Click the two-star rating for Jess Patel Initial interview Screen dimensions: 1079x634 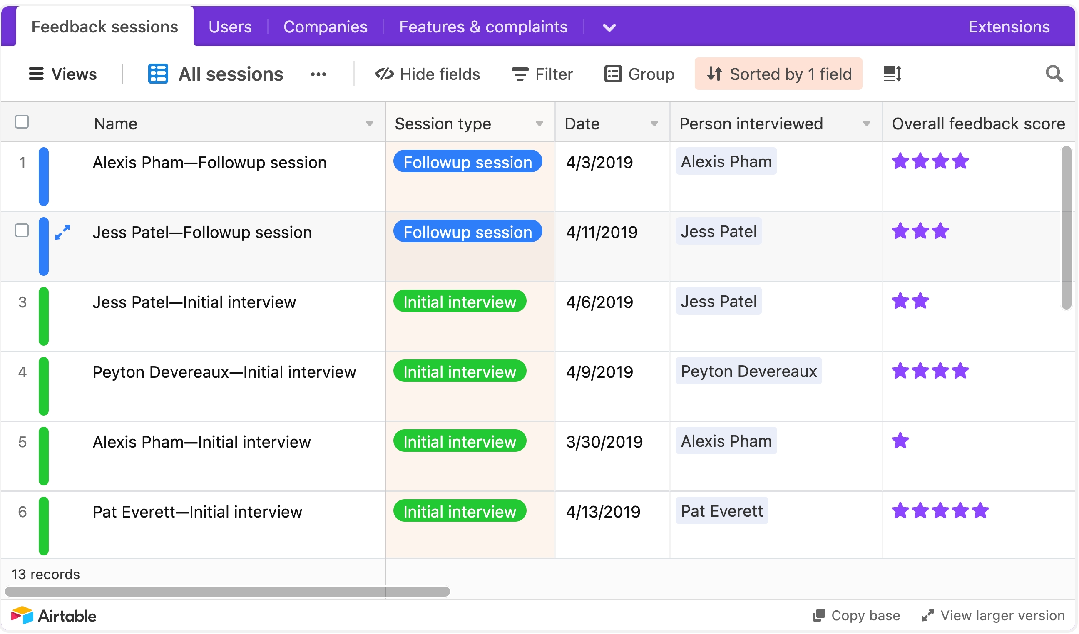click(x=911, y=301)
